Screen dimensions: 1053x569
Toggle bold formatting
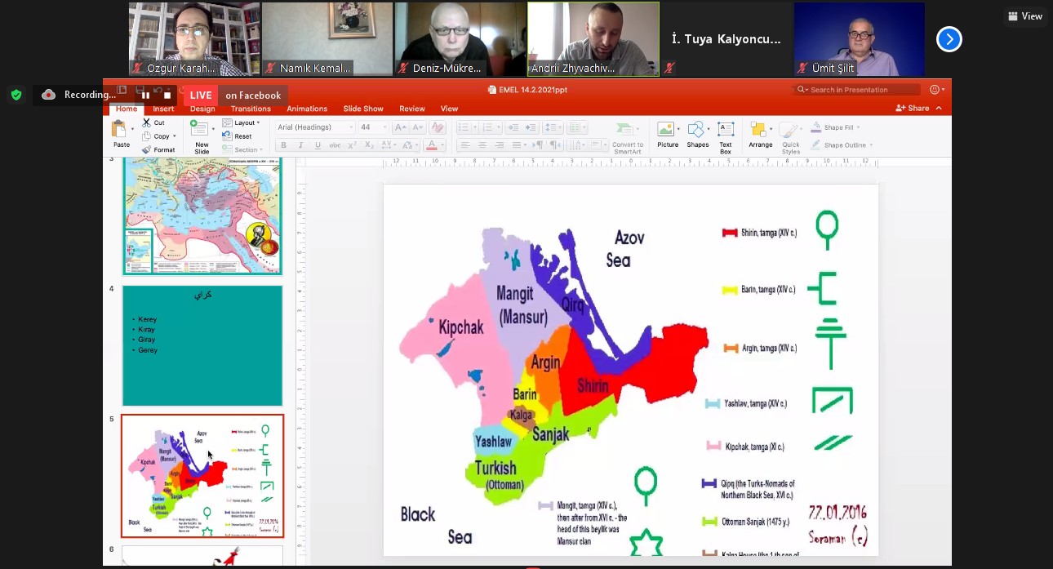(x=283, y=145)
